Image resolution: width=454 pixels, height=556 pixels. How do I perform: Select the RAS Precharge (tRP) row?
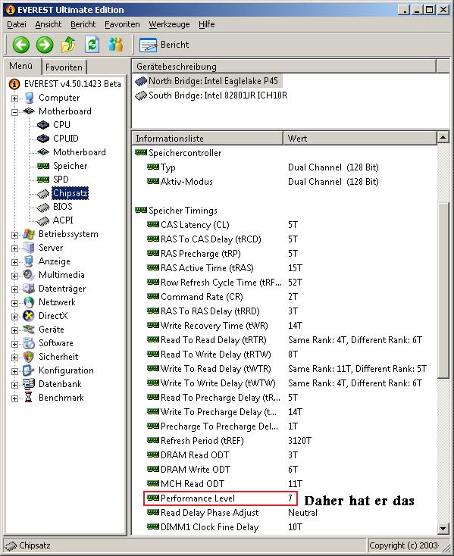point(283,254)
